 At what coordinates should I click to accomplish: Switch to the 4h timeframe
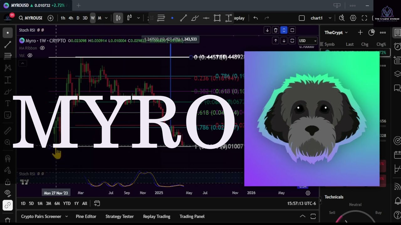(71, 18)
